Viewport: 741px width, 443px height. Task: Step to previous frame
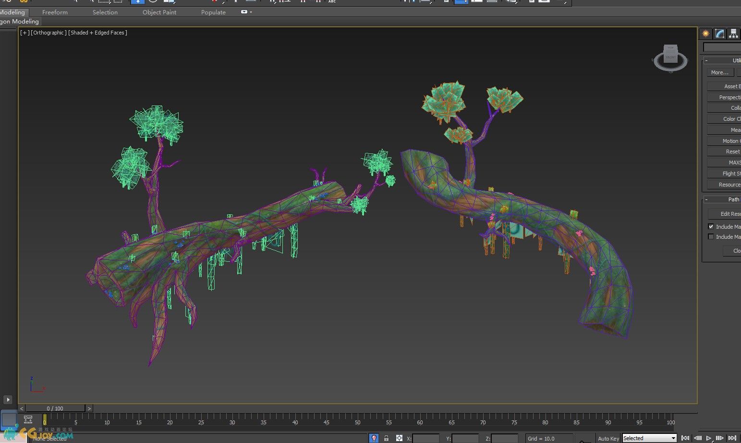tap(698, 438)
